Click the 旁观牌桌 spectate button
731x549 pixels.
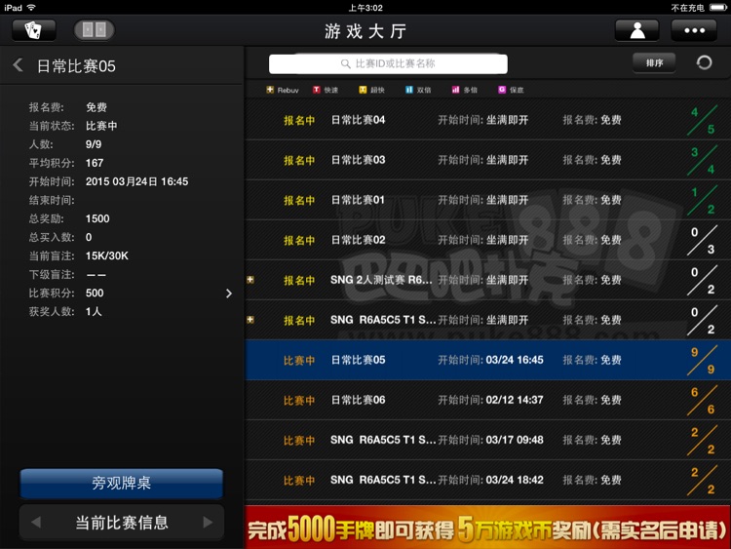(121, 484)
